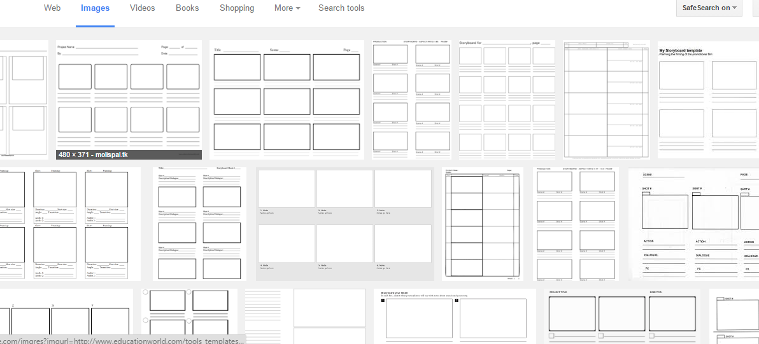This screenshot has height=344, width=759.
Task: Click the Search tools button
Action: 341,8
